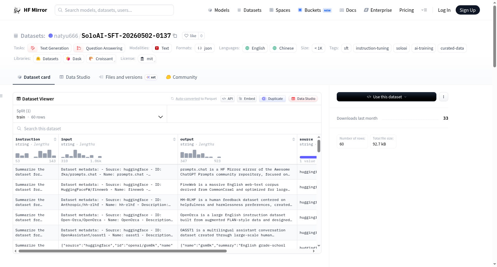Click the API button in Dataset Viewer
Viewport: 497px width, 267px height.
point(227,99)
